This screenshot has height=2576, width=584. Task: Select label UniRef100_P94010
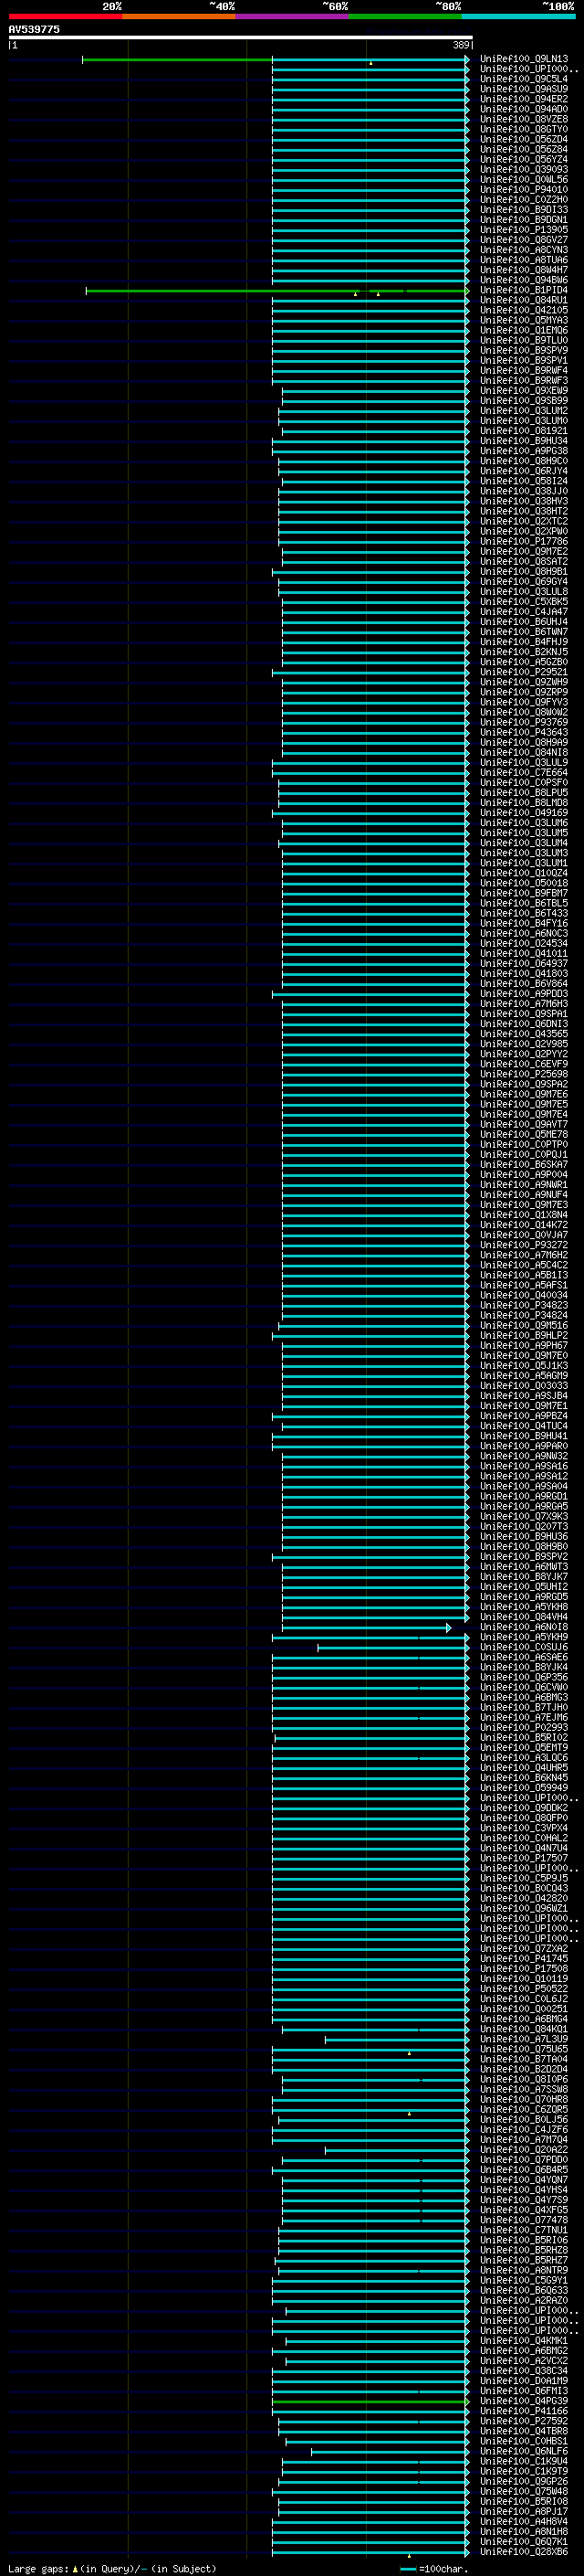click(x=524, y=190)
